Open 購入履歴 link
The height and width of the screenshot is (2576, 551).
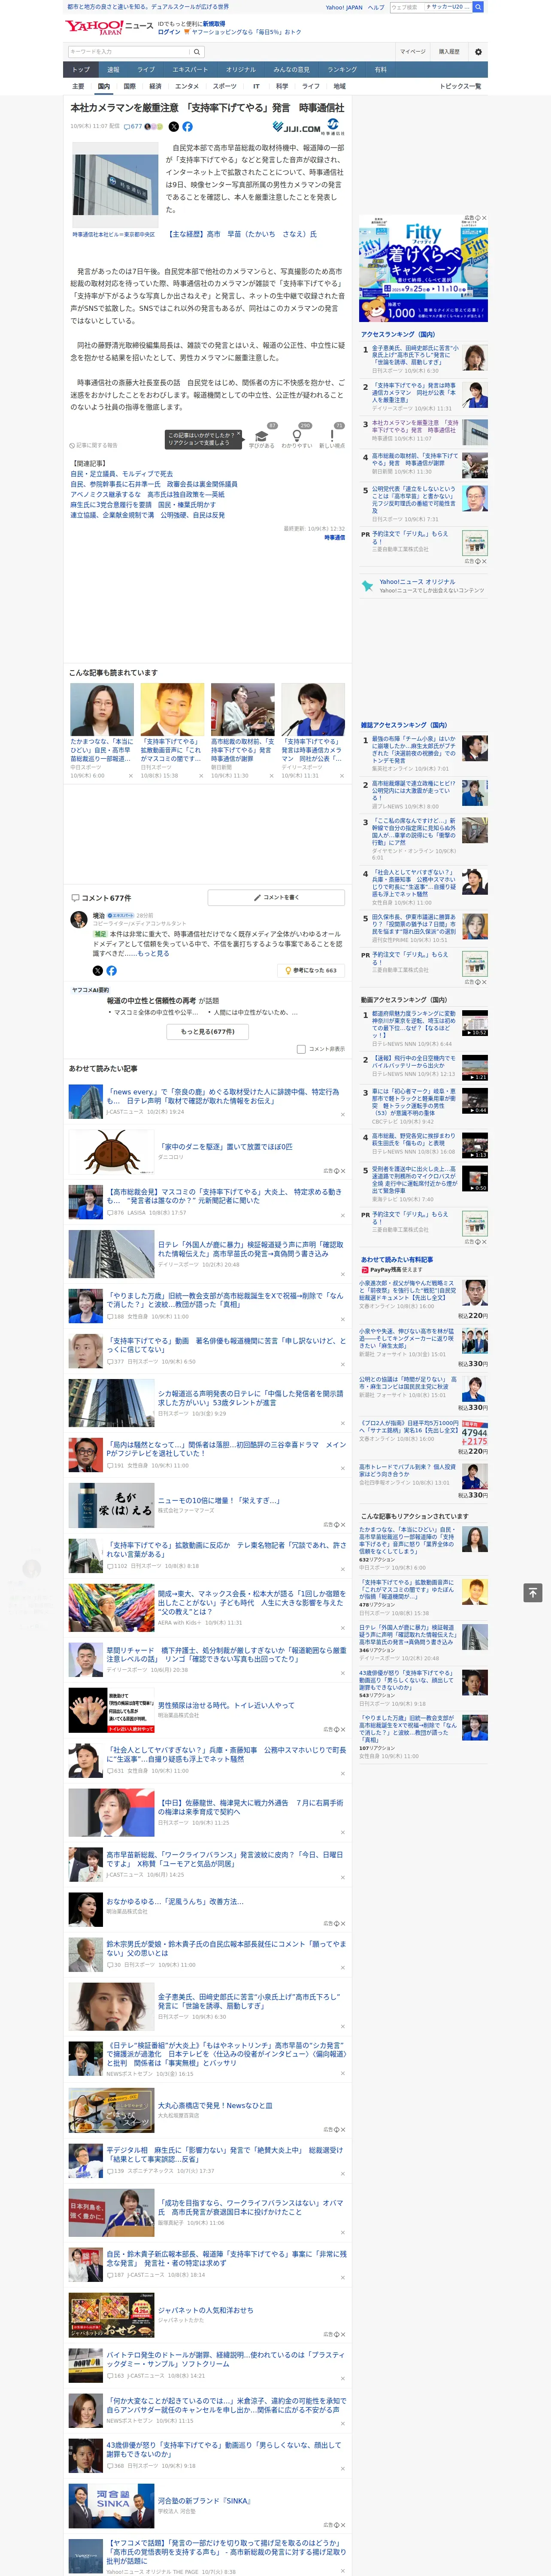(449, 52)
